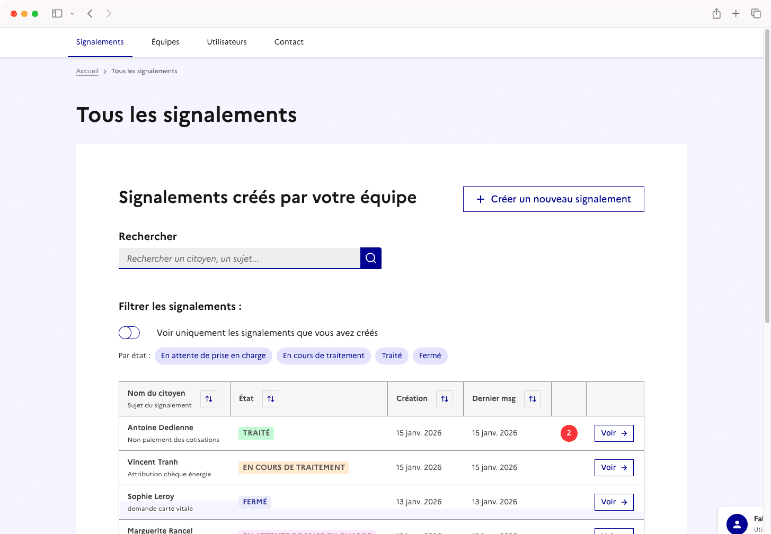
Task: Open a new browser tab
Action: point(735,13)
